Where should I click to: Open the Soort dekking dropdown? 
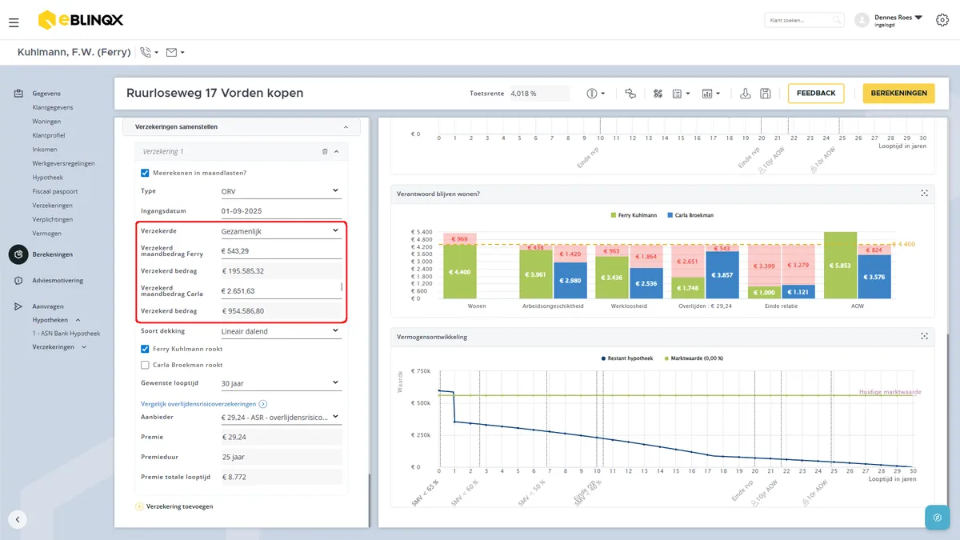point(280,331)
